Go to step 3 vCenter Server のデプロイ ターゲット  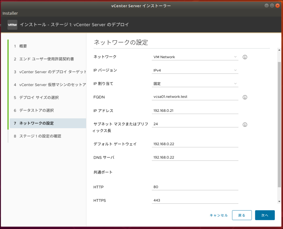[50, 72]
